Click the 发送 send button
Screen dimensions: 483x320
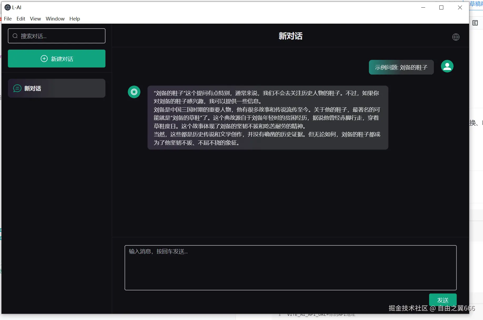pos(443,300)
